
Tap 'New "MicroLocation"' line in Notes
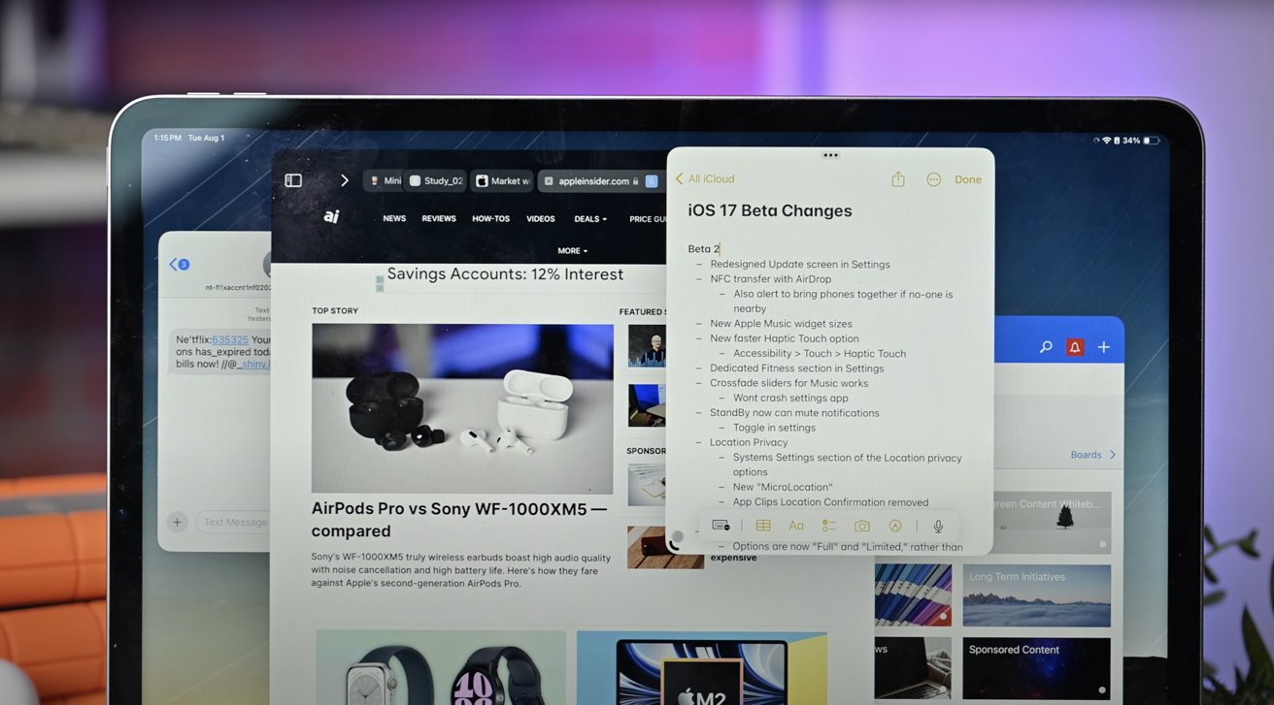[x=783, y=487]
